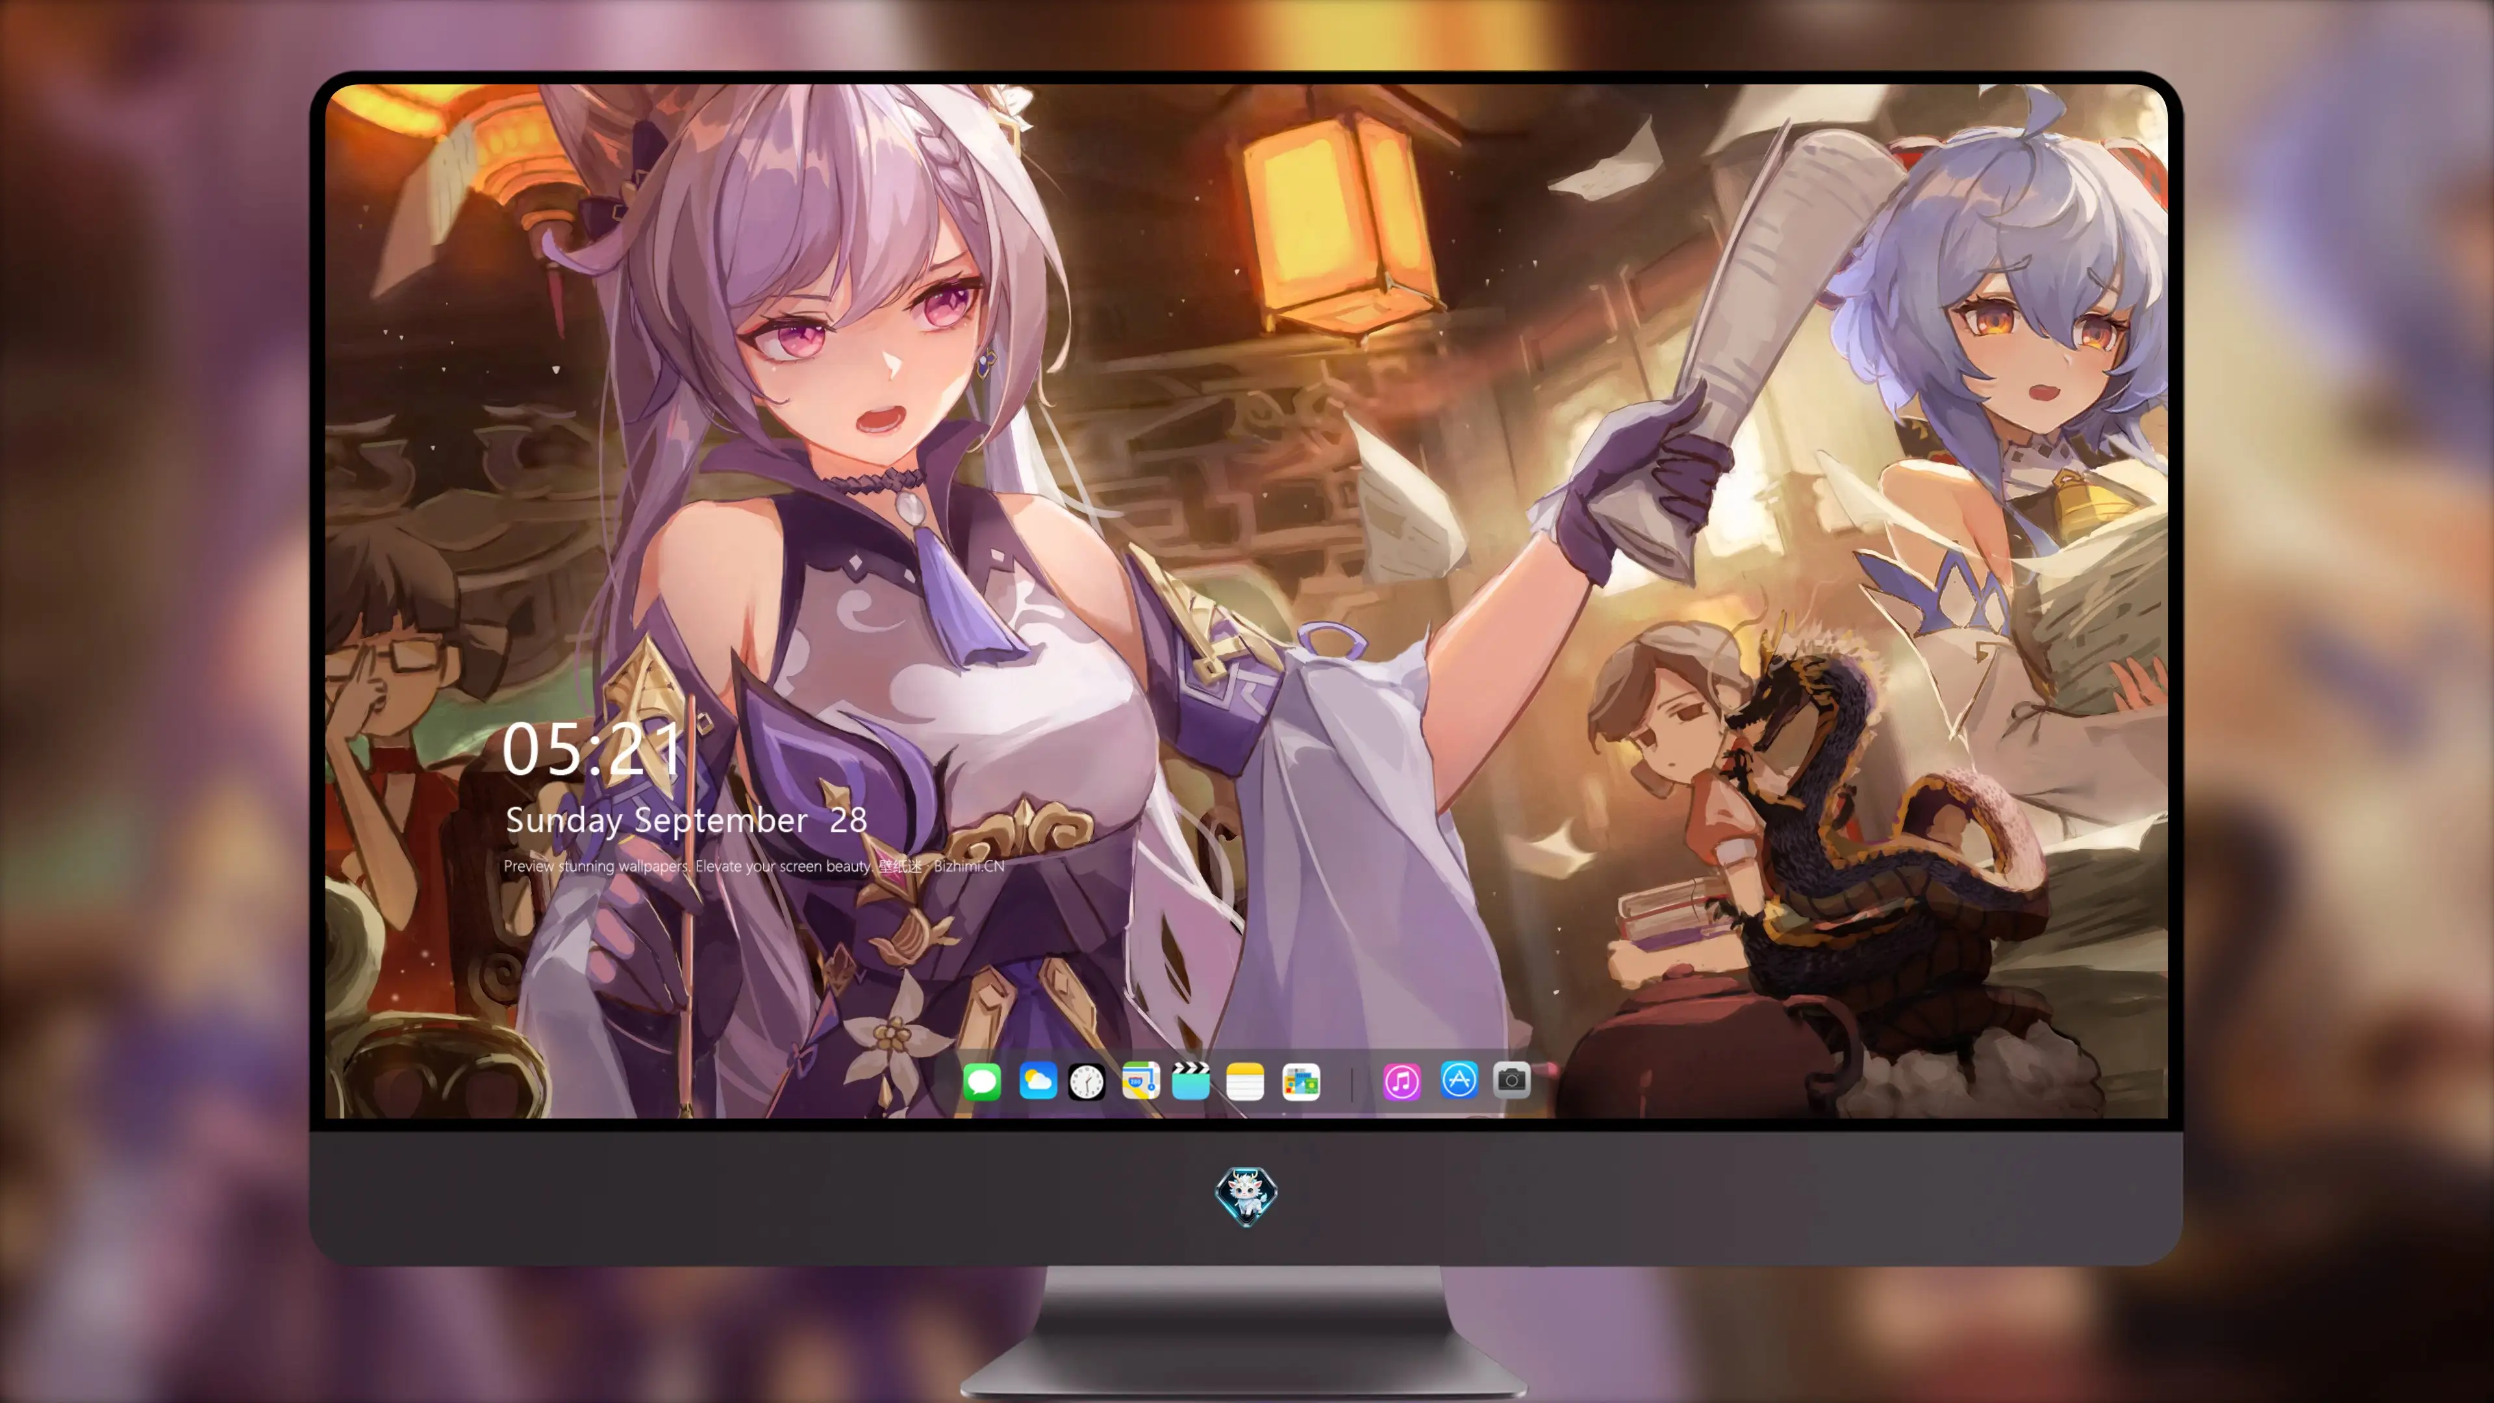The height and width of the screenshot is (1403, 2494).
Task: Click the dragon mascot logo on monitor chin
Action: [1246, 1196]
